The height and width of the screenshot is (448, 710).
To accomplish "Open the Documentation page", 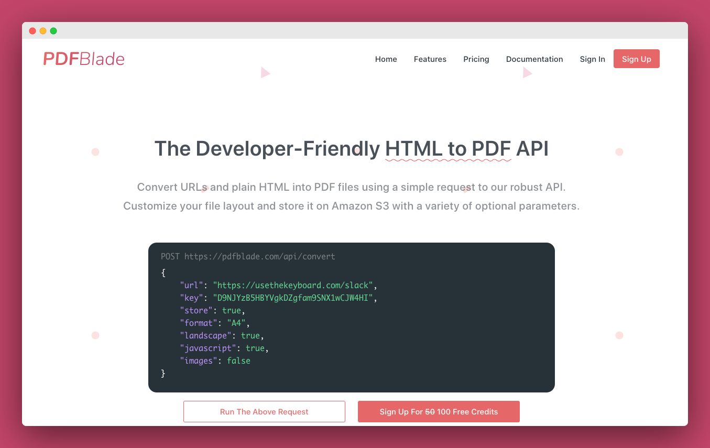I will point(534,59).
